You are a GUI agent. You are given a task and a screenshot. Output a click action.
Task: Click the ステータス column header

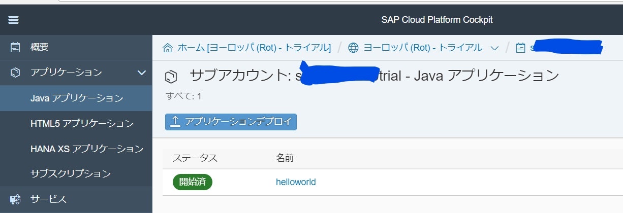(x=195, y=158)
